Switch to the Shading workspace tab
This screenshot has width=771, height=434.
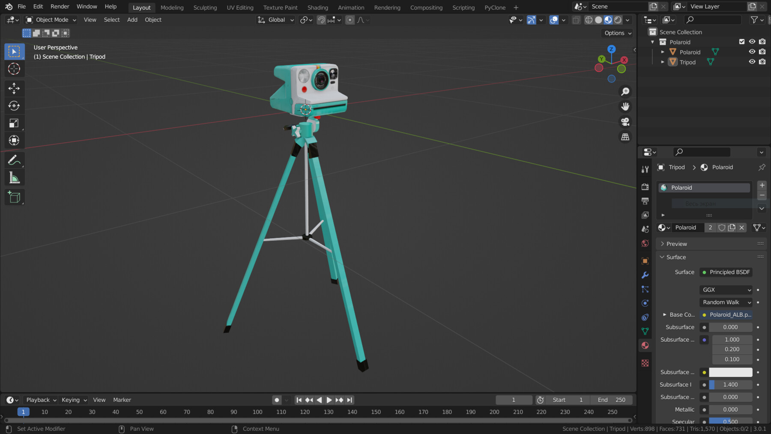tap(318, 7)
